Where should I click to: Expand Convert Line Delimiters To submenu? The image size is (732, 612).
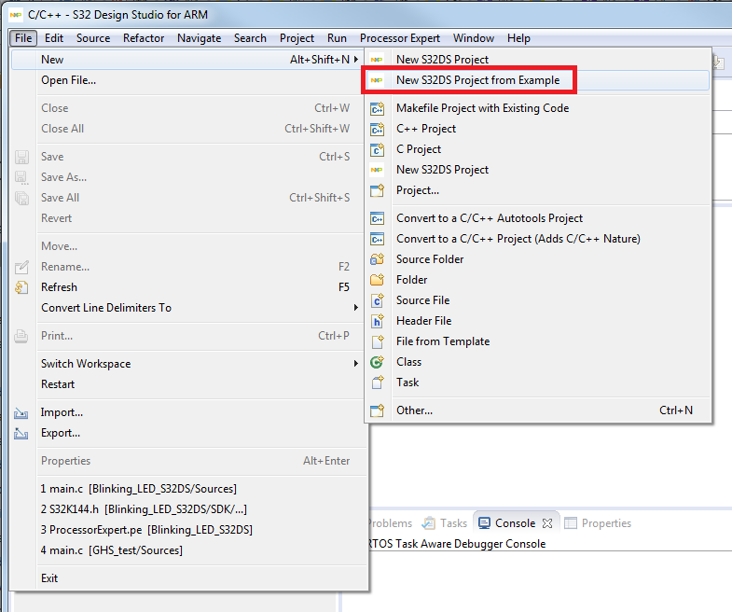355,308
